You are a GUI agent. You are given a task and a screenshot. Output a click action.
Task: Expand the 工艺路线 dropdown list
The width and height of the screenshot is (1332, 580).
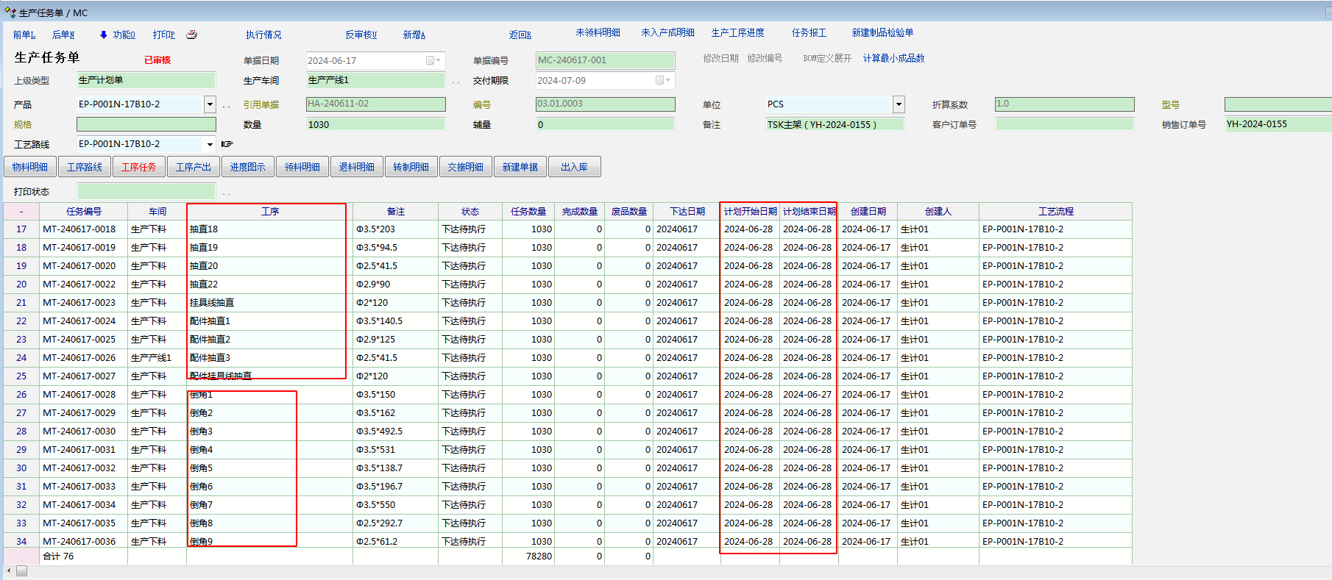(210, 144)
